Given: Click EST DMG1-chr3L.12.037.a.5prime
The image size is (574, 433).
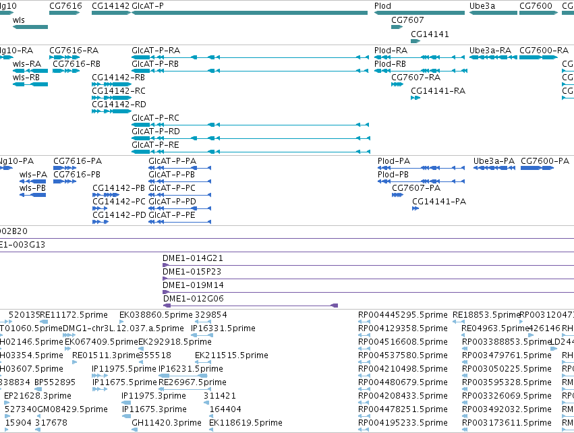Looking at the screenshot, I should [x=69, y=335].
